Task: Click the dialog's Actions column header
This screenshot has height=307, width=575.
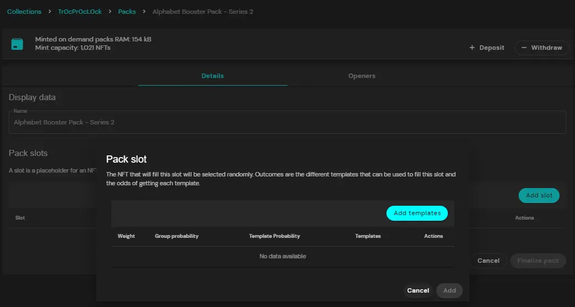Action: pos(433,236)
